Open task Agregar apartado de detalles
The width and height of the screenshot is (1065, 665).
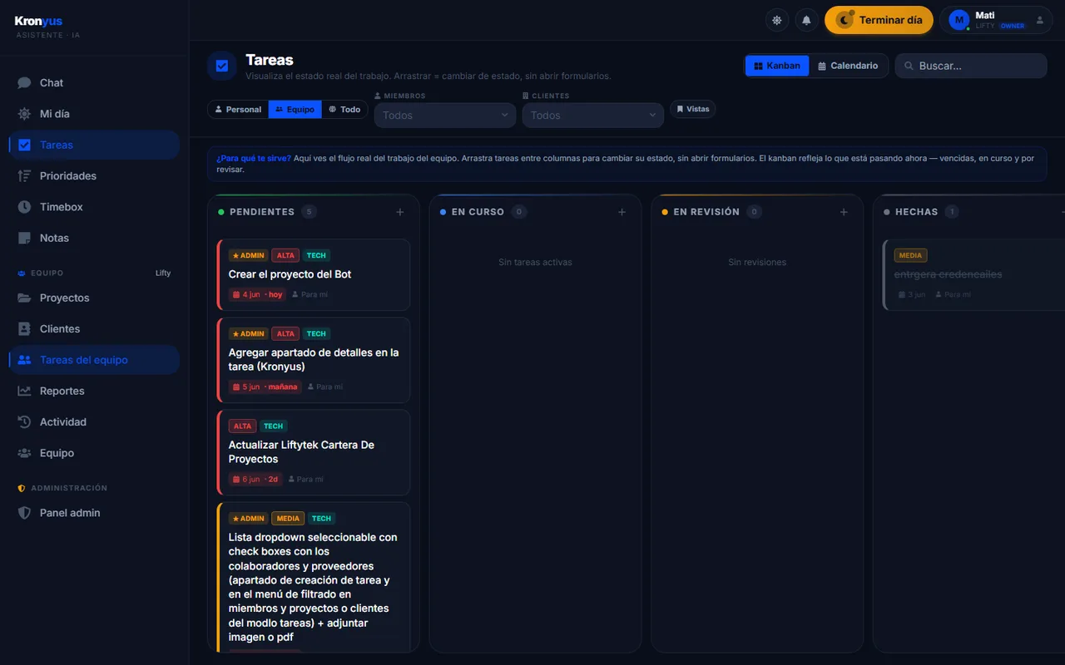[314, 360]
